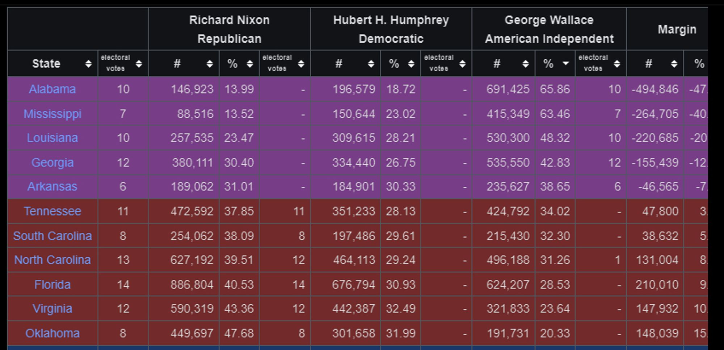724x350 pixels.
Task: Select Virginia's Nixon percentage 43.36
Action: [x=239, y=309]
